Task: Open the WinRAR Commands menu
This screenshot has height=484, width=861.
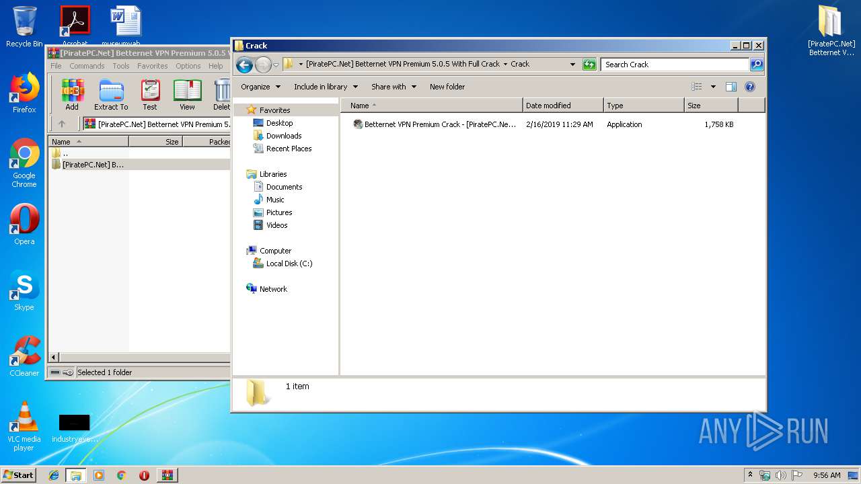Action: click(x=87, y=66)
